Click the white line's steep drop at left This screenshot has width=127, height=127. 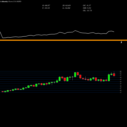coord(1,35)
